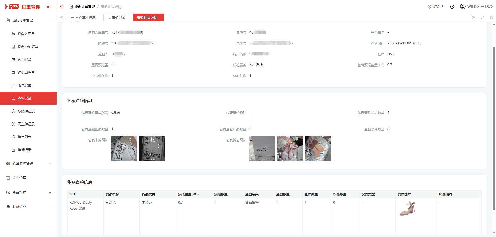The width and height of the screenshot is (496, 237).
Task: Switch to 客户基本信息 tab
Action: tap(84, 18)
